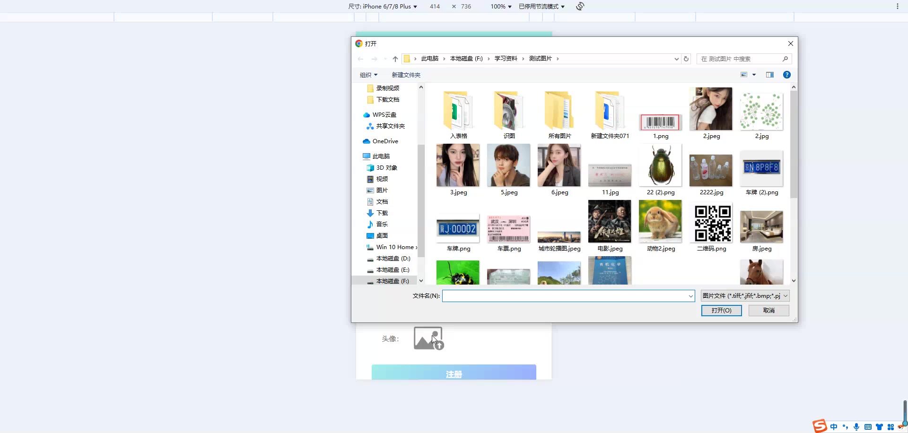Open the 100% zoom dropdown
Image resolution: width=908 pixels, height=433 pixels.
501,7
